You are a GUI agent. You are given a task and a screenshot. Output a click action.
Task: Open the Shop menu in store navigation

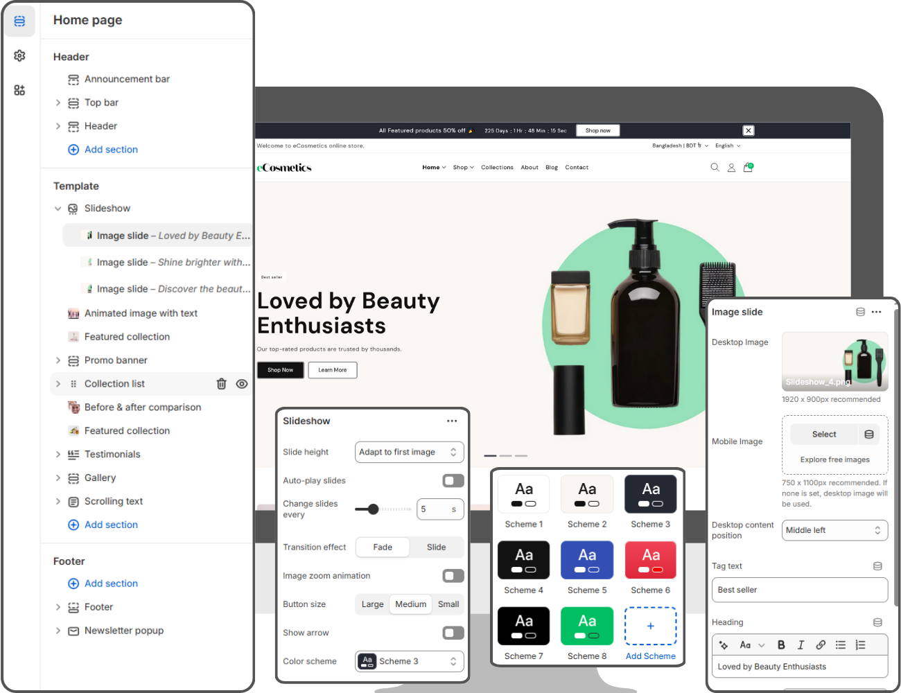coord(463,167)
